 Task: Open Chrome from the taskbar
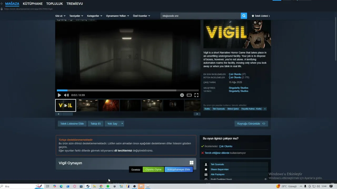click(101, 186)
